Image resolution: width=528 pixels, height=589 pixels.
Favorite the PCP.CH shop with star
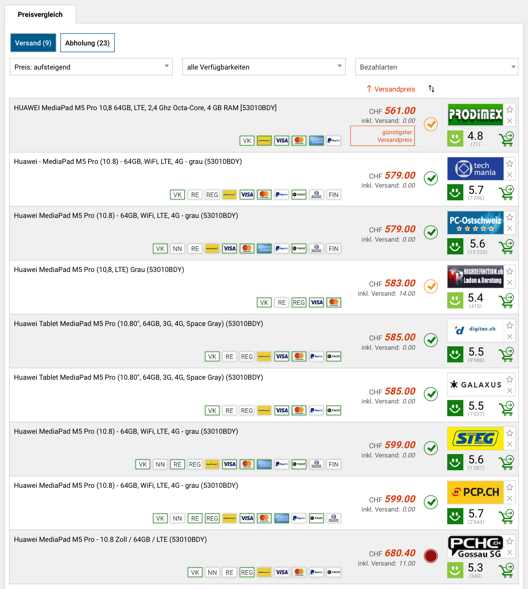[x=510, y=487]
